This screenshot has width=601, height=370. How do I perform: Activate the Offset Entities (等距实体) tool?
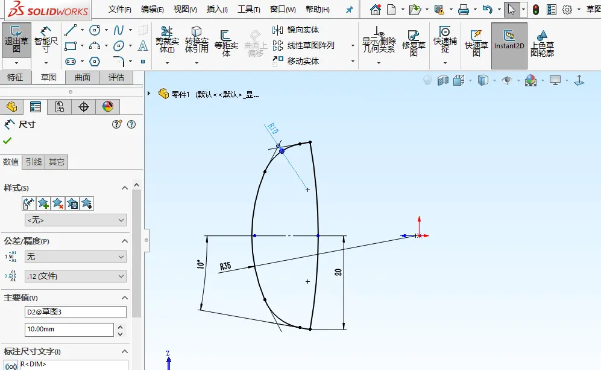[x=226, y=43]
